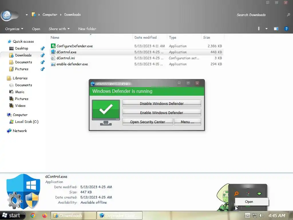Image resolution: width=293 pixels, height=220 pixels.
Task: Open the Menu ... button in Defender Control
Action: (187, 122)
